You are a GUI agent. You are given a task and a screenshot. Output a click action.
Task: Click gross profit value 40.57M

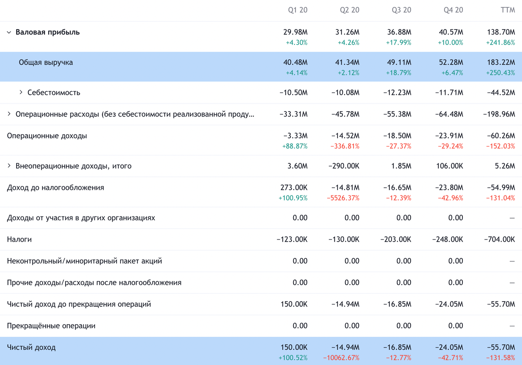coord(451,32)
